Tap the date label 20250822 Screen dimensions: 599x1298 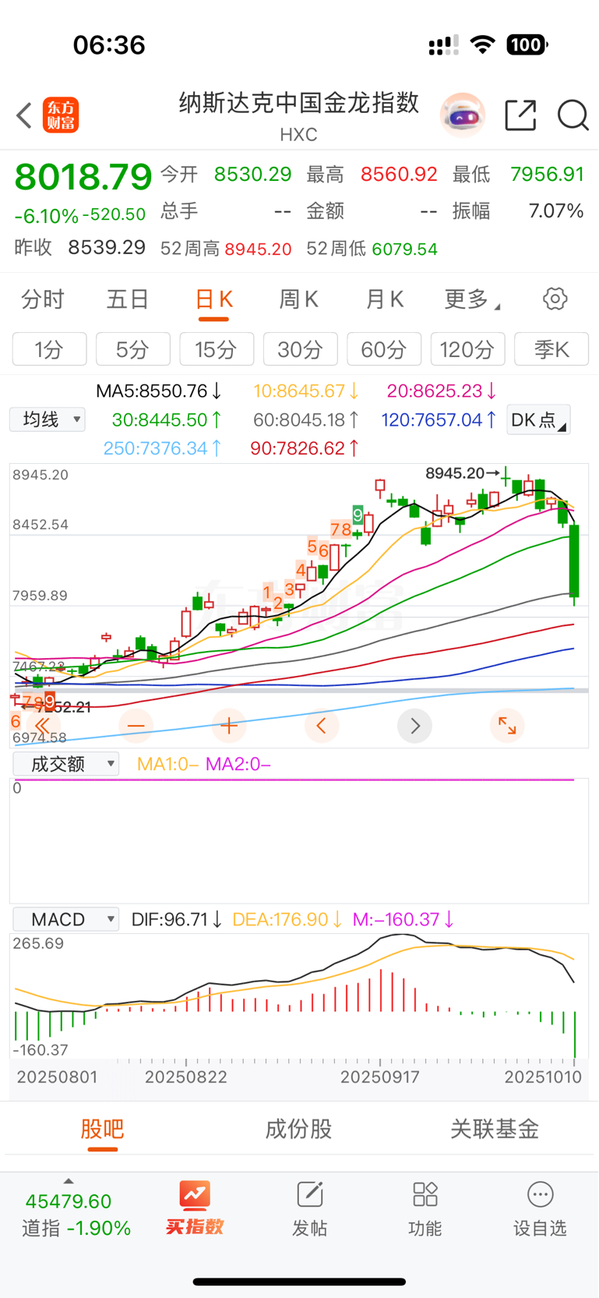coord(186,1077)
